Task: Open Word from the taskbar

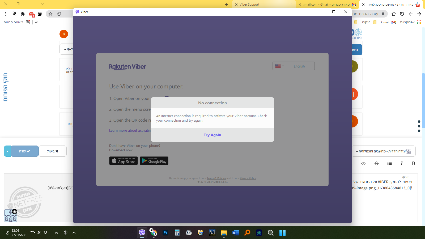Action: tap(235, 233)
